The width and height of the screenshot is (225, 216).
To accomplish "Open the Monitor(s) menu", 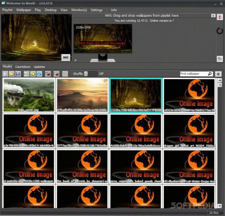I will pos(79,10).
